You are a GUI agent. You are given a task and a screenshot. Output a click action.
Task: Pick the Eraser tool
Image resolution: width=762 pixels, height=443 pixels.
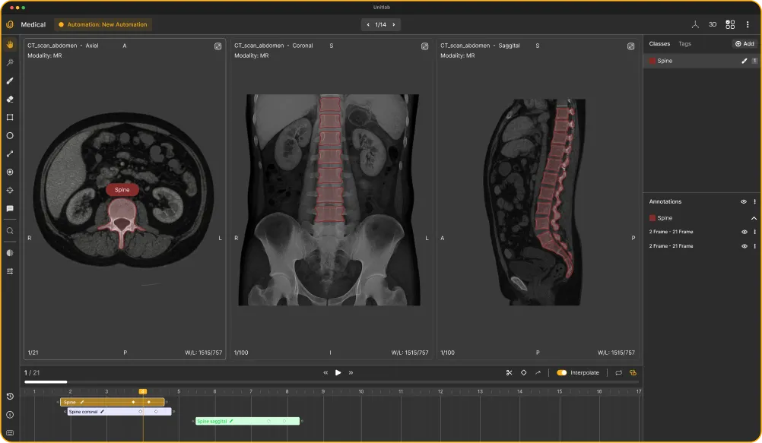tap(9, 99)
